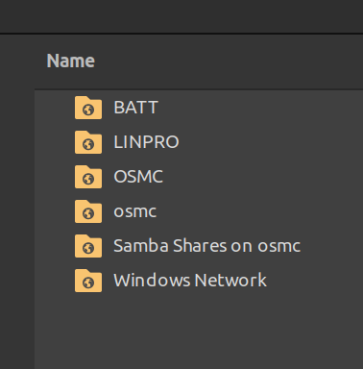363x369 pixels.
Task: Select the lowercase osmc entry text
Action: coord(135,211)
